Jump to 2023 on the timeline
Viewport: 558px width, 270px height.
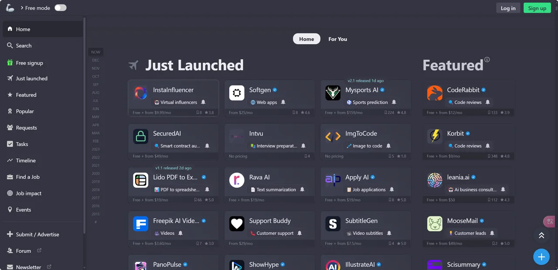[x=95, y=149]
